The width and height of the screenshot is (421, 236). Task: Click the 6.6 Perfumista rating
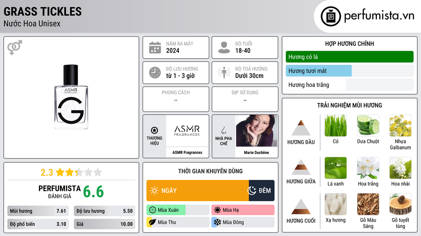click(x=93, y=192)
